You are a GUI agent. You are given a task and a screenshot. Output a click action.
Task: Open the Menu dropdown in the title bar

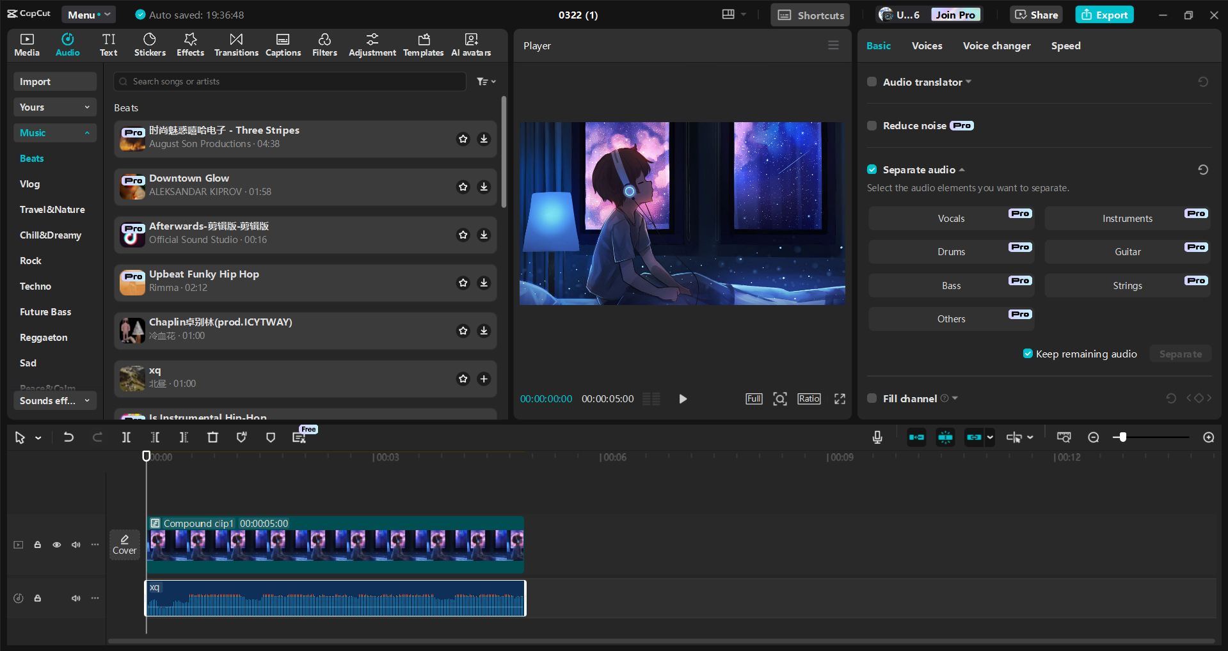pyautogui.click(x=88, y=14)
